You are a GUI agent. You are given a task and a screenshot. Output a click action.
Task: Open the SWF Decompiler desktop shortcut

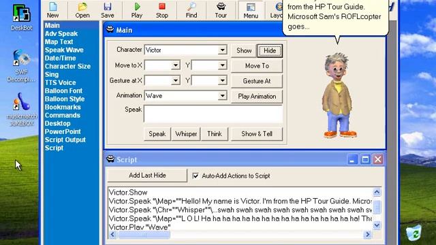point(21,65)
